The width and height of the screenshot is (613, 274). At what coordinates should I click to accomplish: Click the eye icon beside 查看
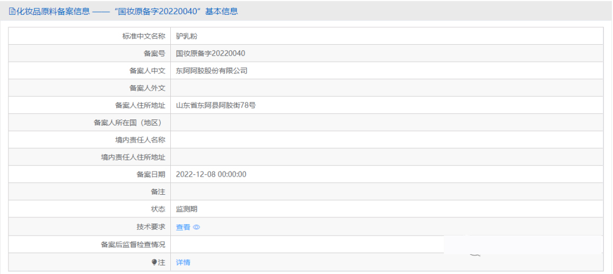pos(197,227)
